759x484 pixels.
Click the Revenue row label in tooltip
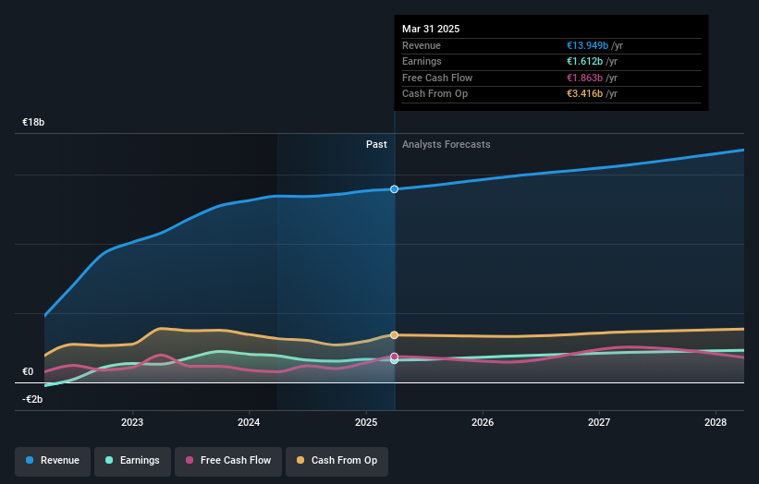pyautogui.click(x=422, y=45)
